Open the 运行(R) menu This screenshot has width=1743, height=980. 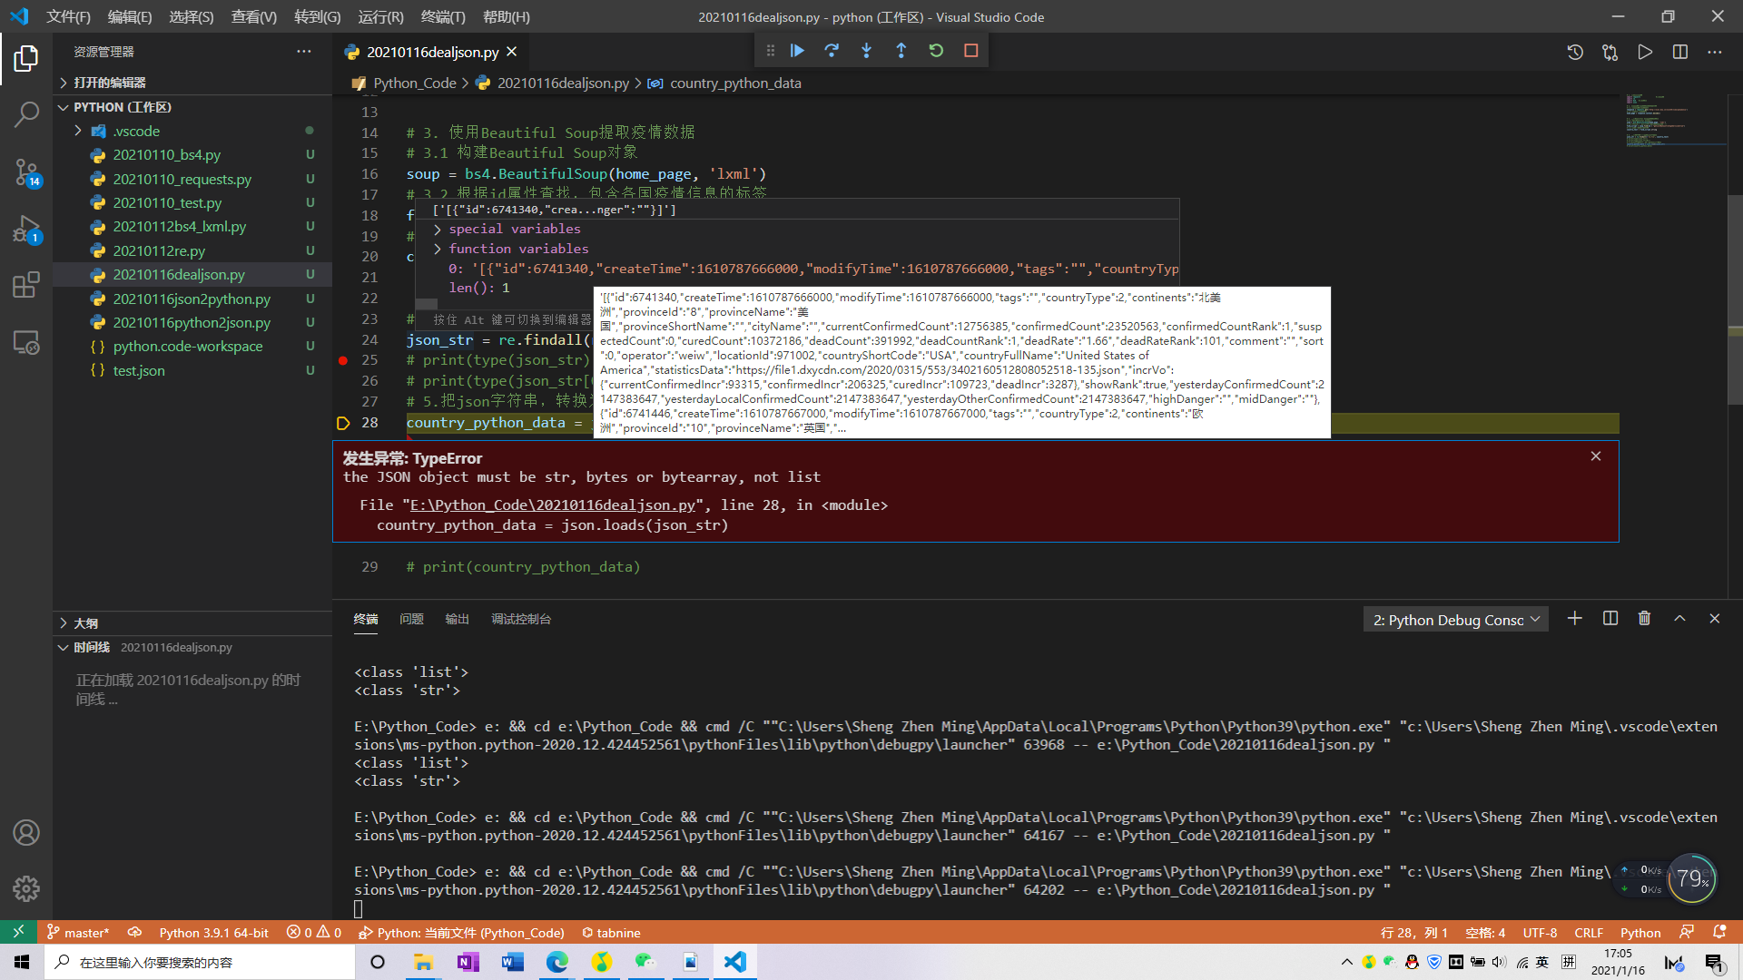[380, 16]
